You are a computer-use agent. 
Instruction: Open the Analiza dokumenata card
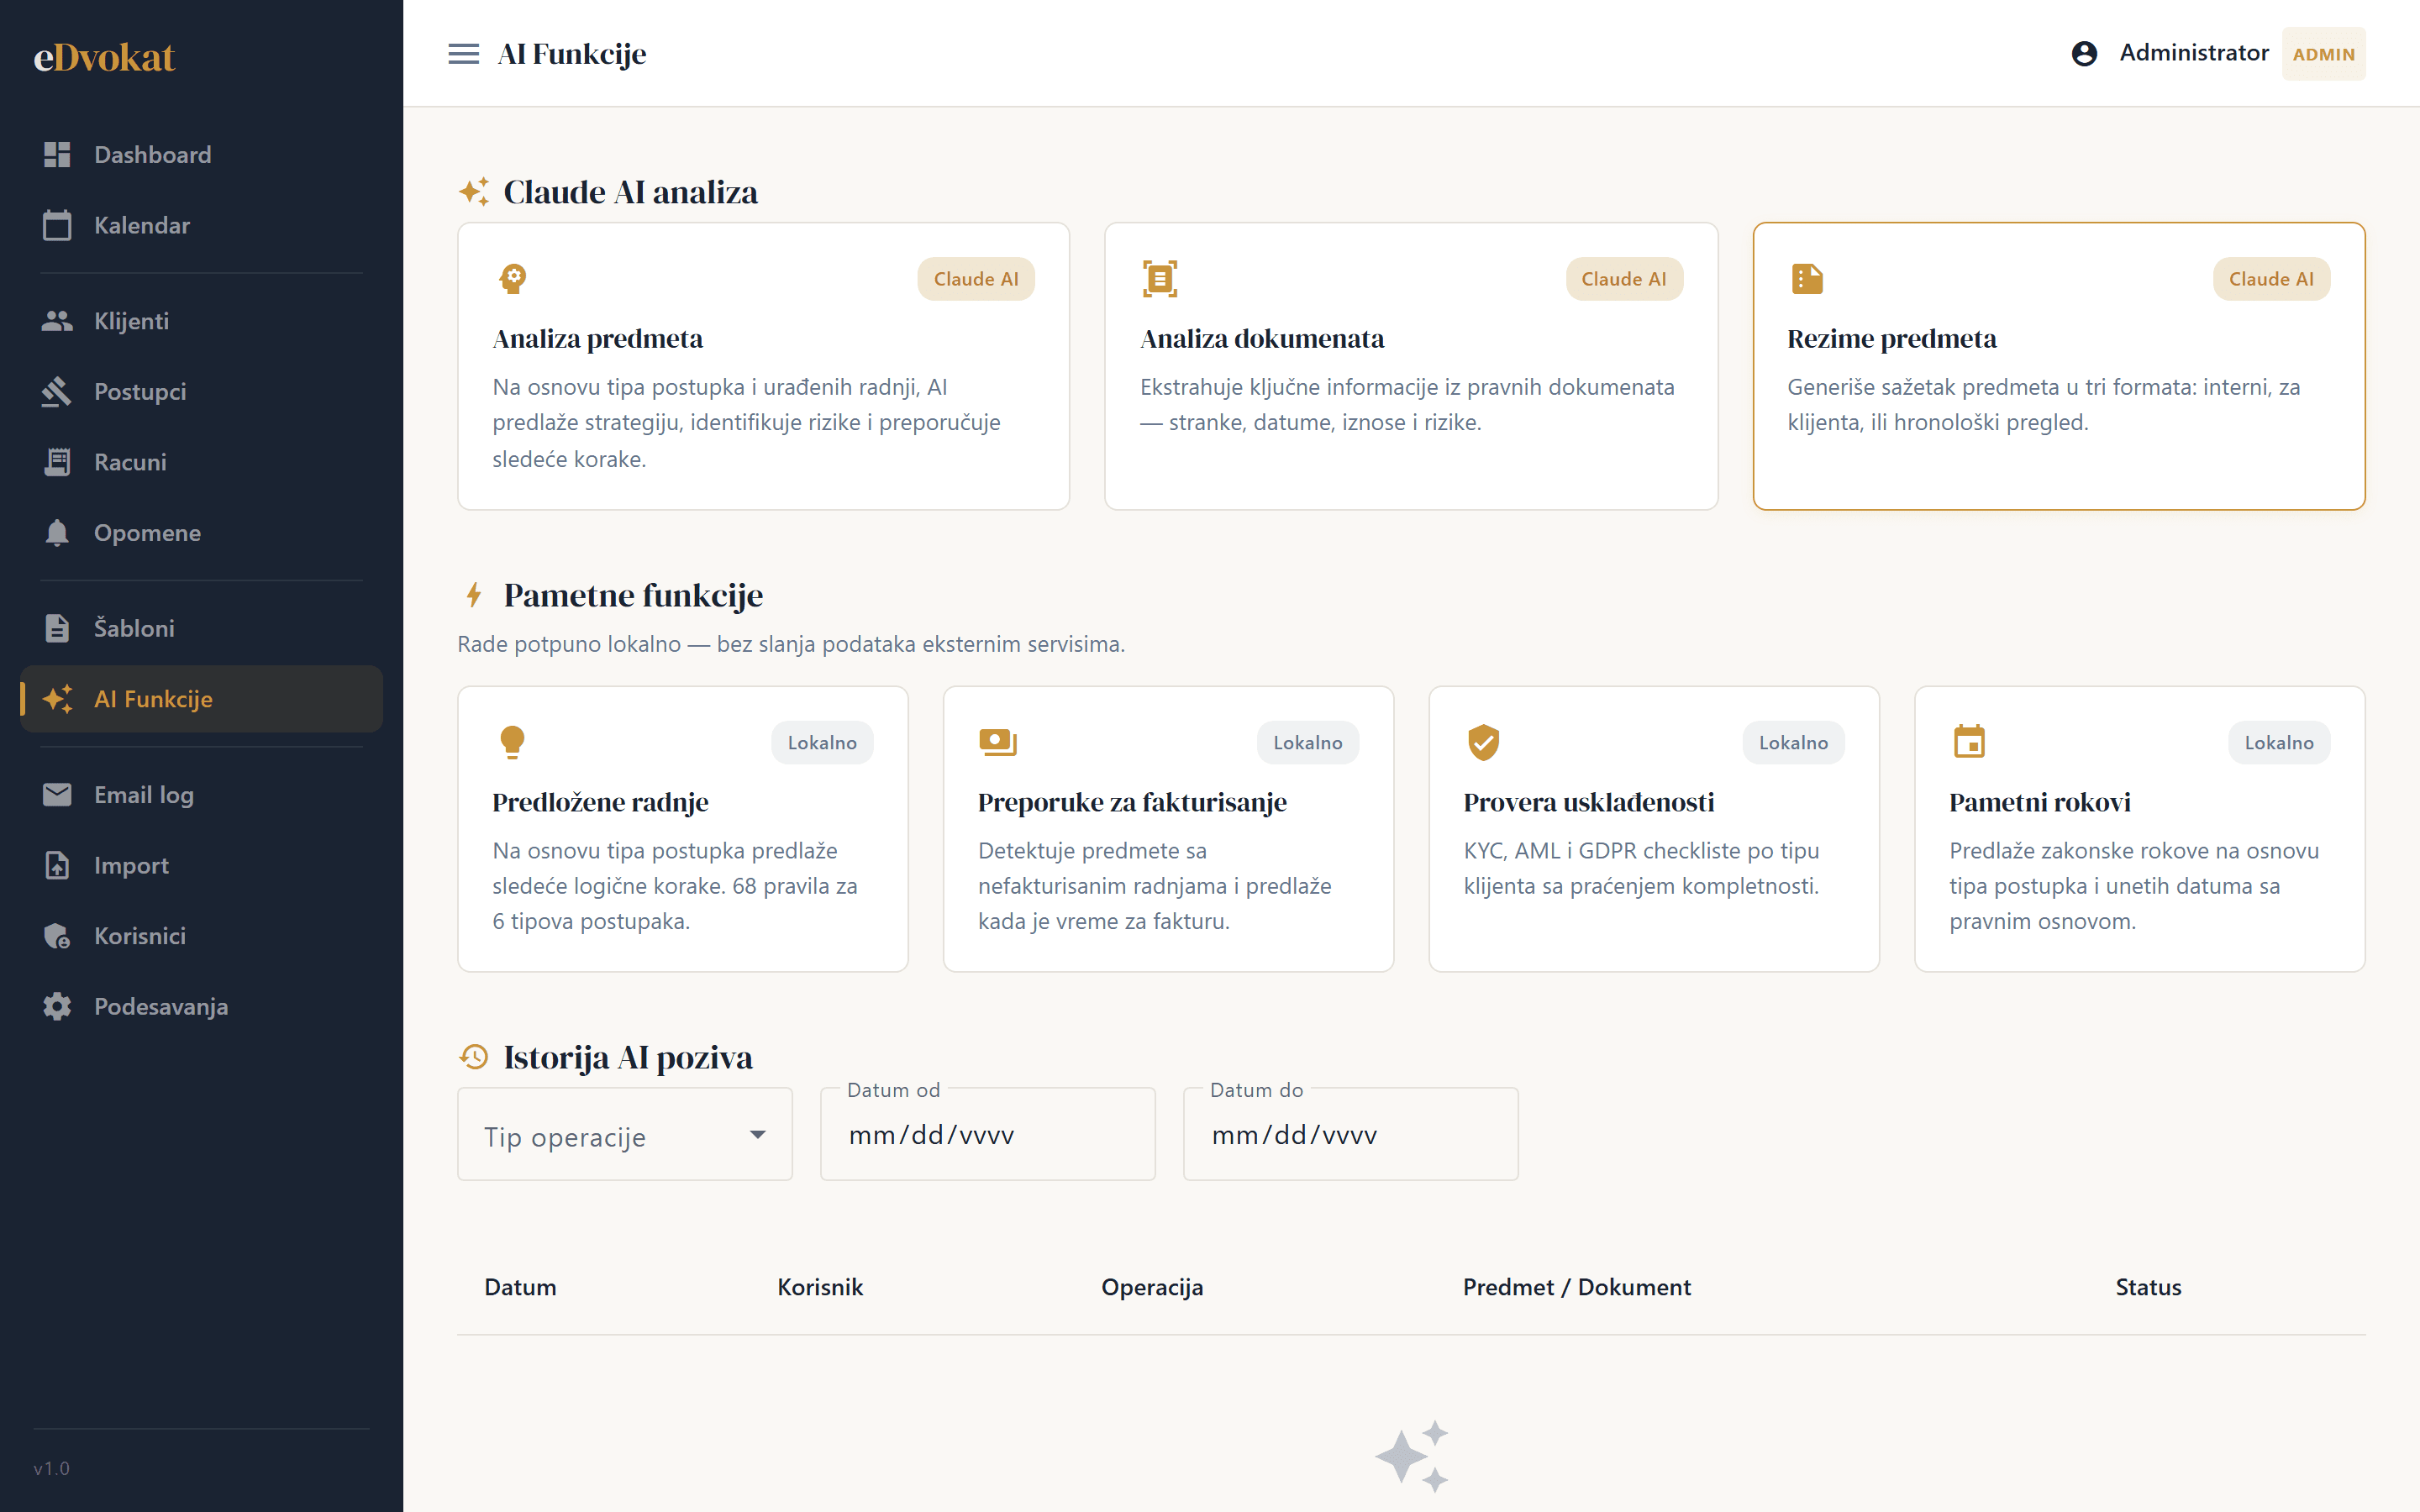1411,366
